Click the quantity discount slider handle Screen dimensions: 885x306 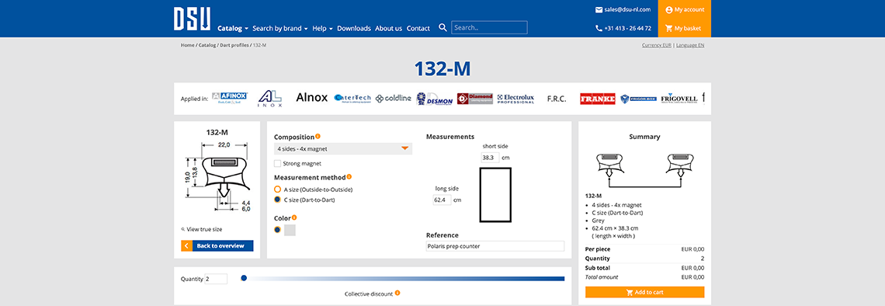point(244,278)
